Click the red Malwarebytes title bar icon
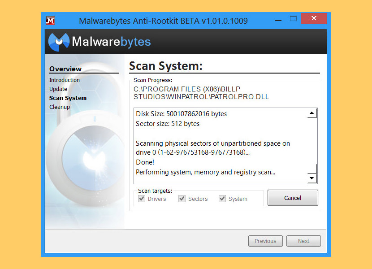372x269 pixels. (50, 21)
